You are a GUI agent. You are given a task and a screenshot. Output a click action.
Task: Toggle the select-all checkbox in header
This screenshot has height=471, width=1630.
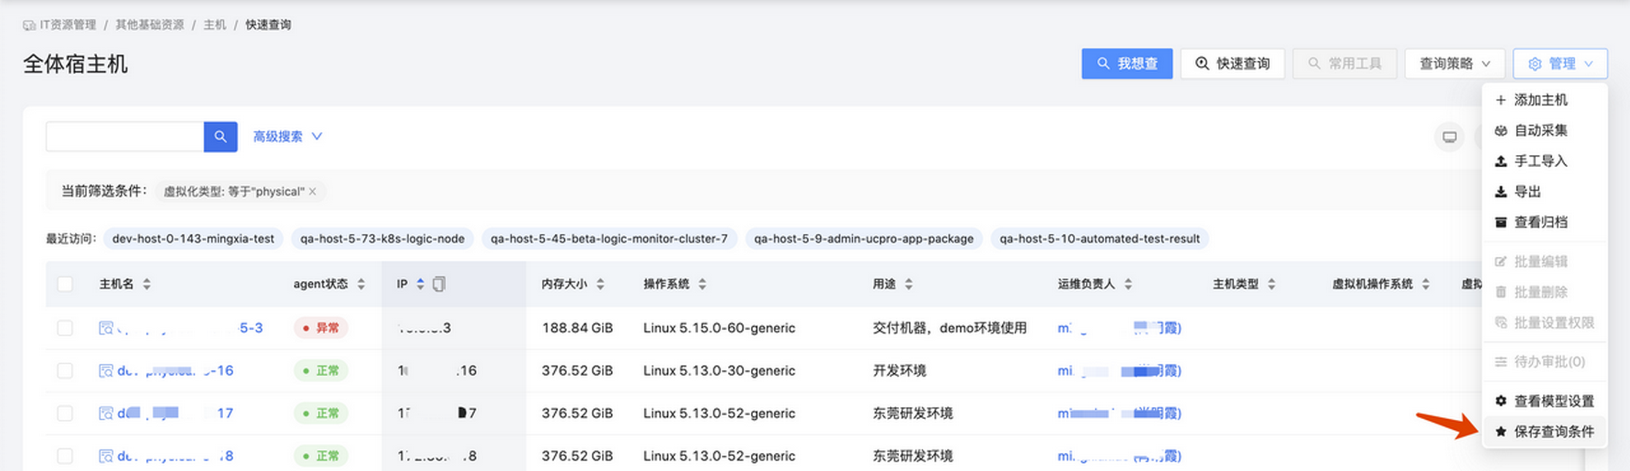(x=65, y=284)
